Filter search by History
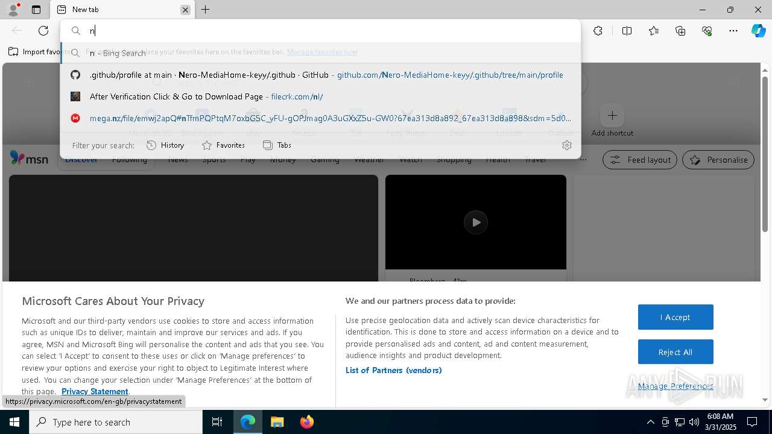Image resolution: width=772 pixels, height=434 pixels. [165, 145]
